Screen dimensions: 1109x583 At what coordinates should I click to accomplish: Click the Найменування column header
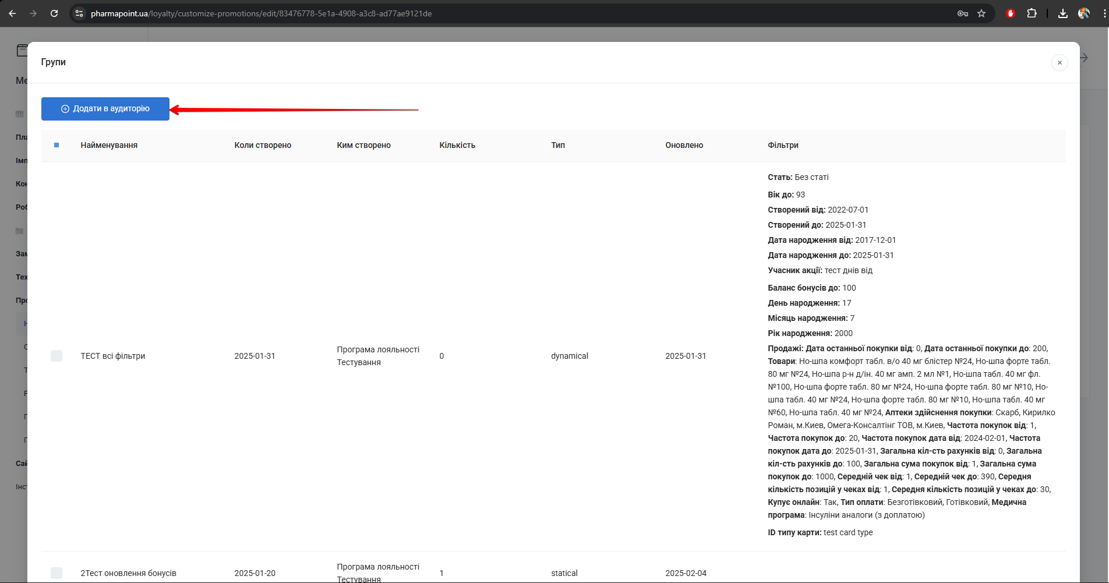pyautogui.click(x=109, y=145)
